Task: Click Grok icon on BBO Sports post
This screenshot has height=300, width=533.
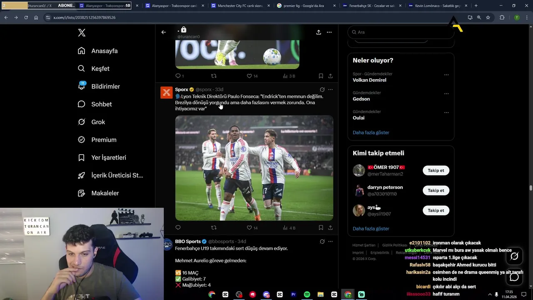Action: coord(322,241)
